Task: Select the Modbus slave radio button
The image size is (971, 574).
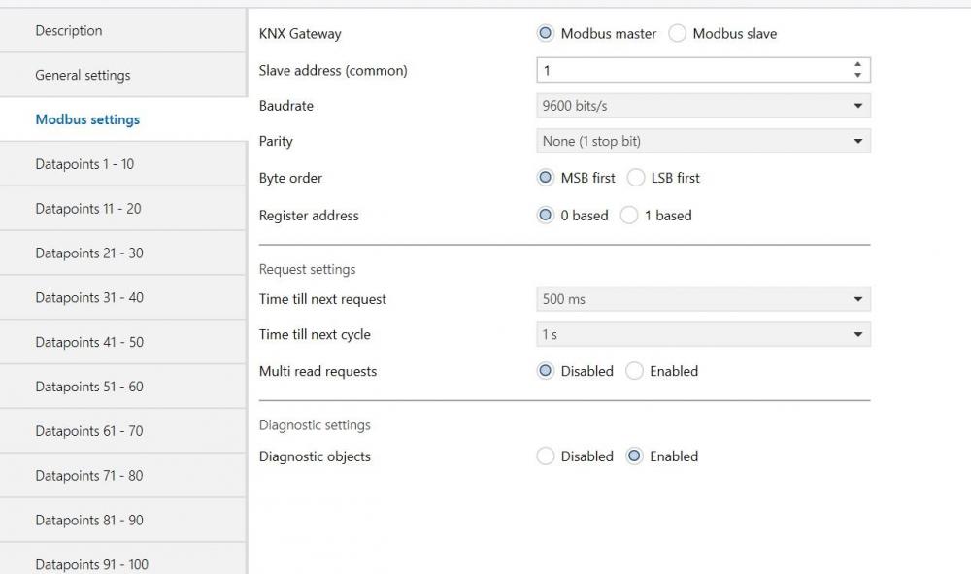Action: point(678,33)
